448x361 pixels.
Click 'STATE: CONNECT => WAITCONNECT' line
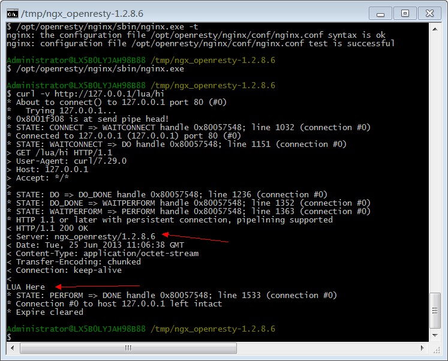[188, 127]
